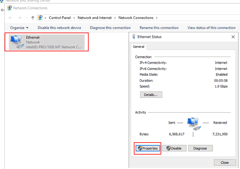Click Rename this connection
This screenshot has height=169, width=240.
pos(159,28)
